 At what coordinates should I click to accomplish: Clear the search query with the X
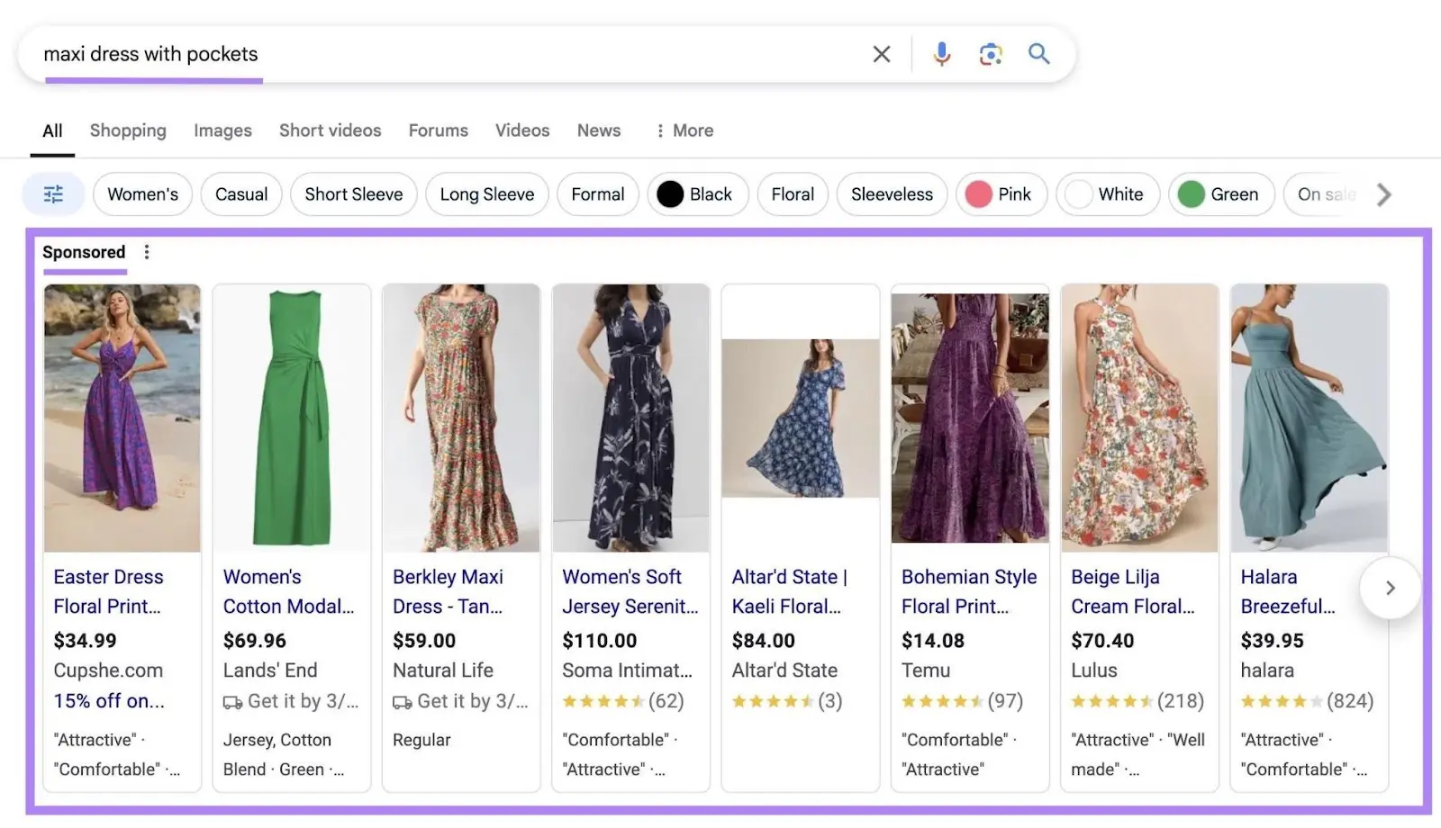click(881, 54)
